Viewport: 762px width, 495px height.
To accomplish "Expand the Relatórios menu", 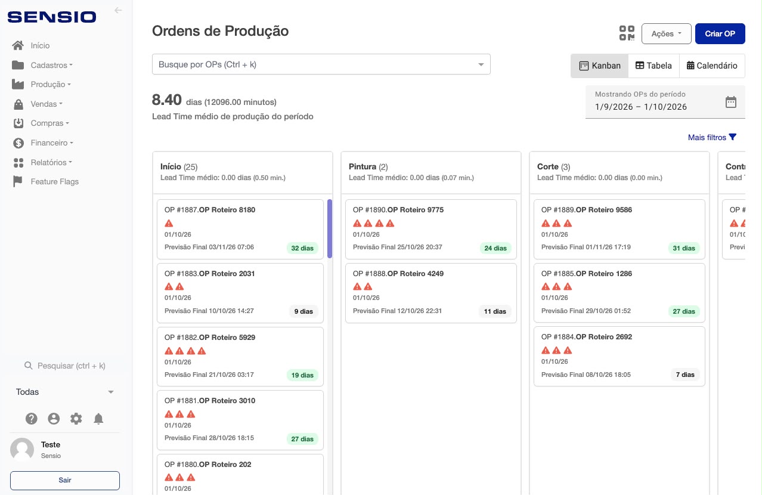I will click(51, 162).
